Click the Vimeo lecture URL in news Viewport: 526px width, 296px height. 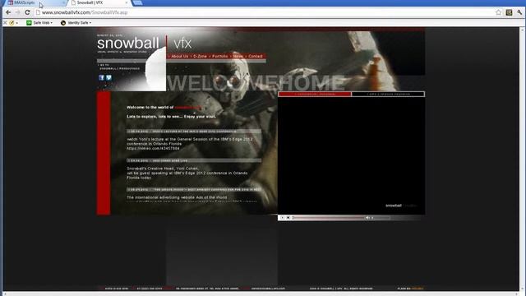tap(154, 148)
